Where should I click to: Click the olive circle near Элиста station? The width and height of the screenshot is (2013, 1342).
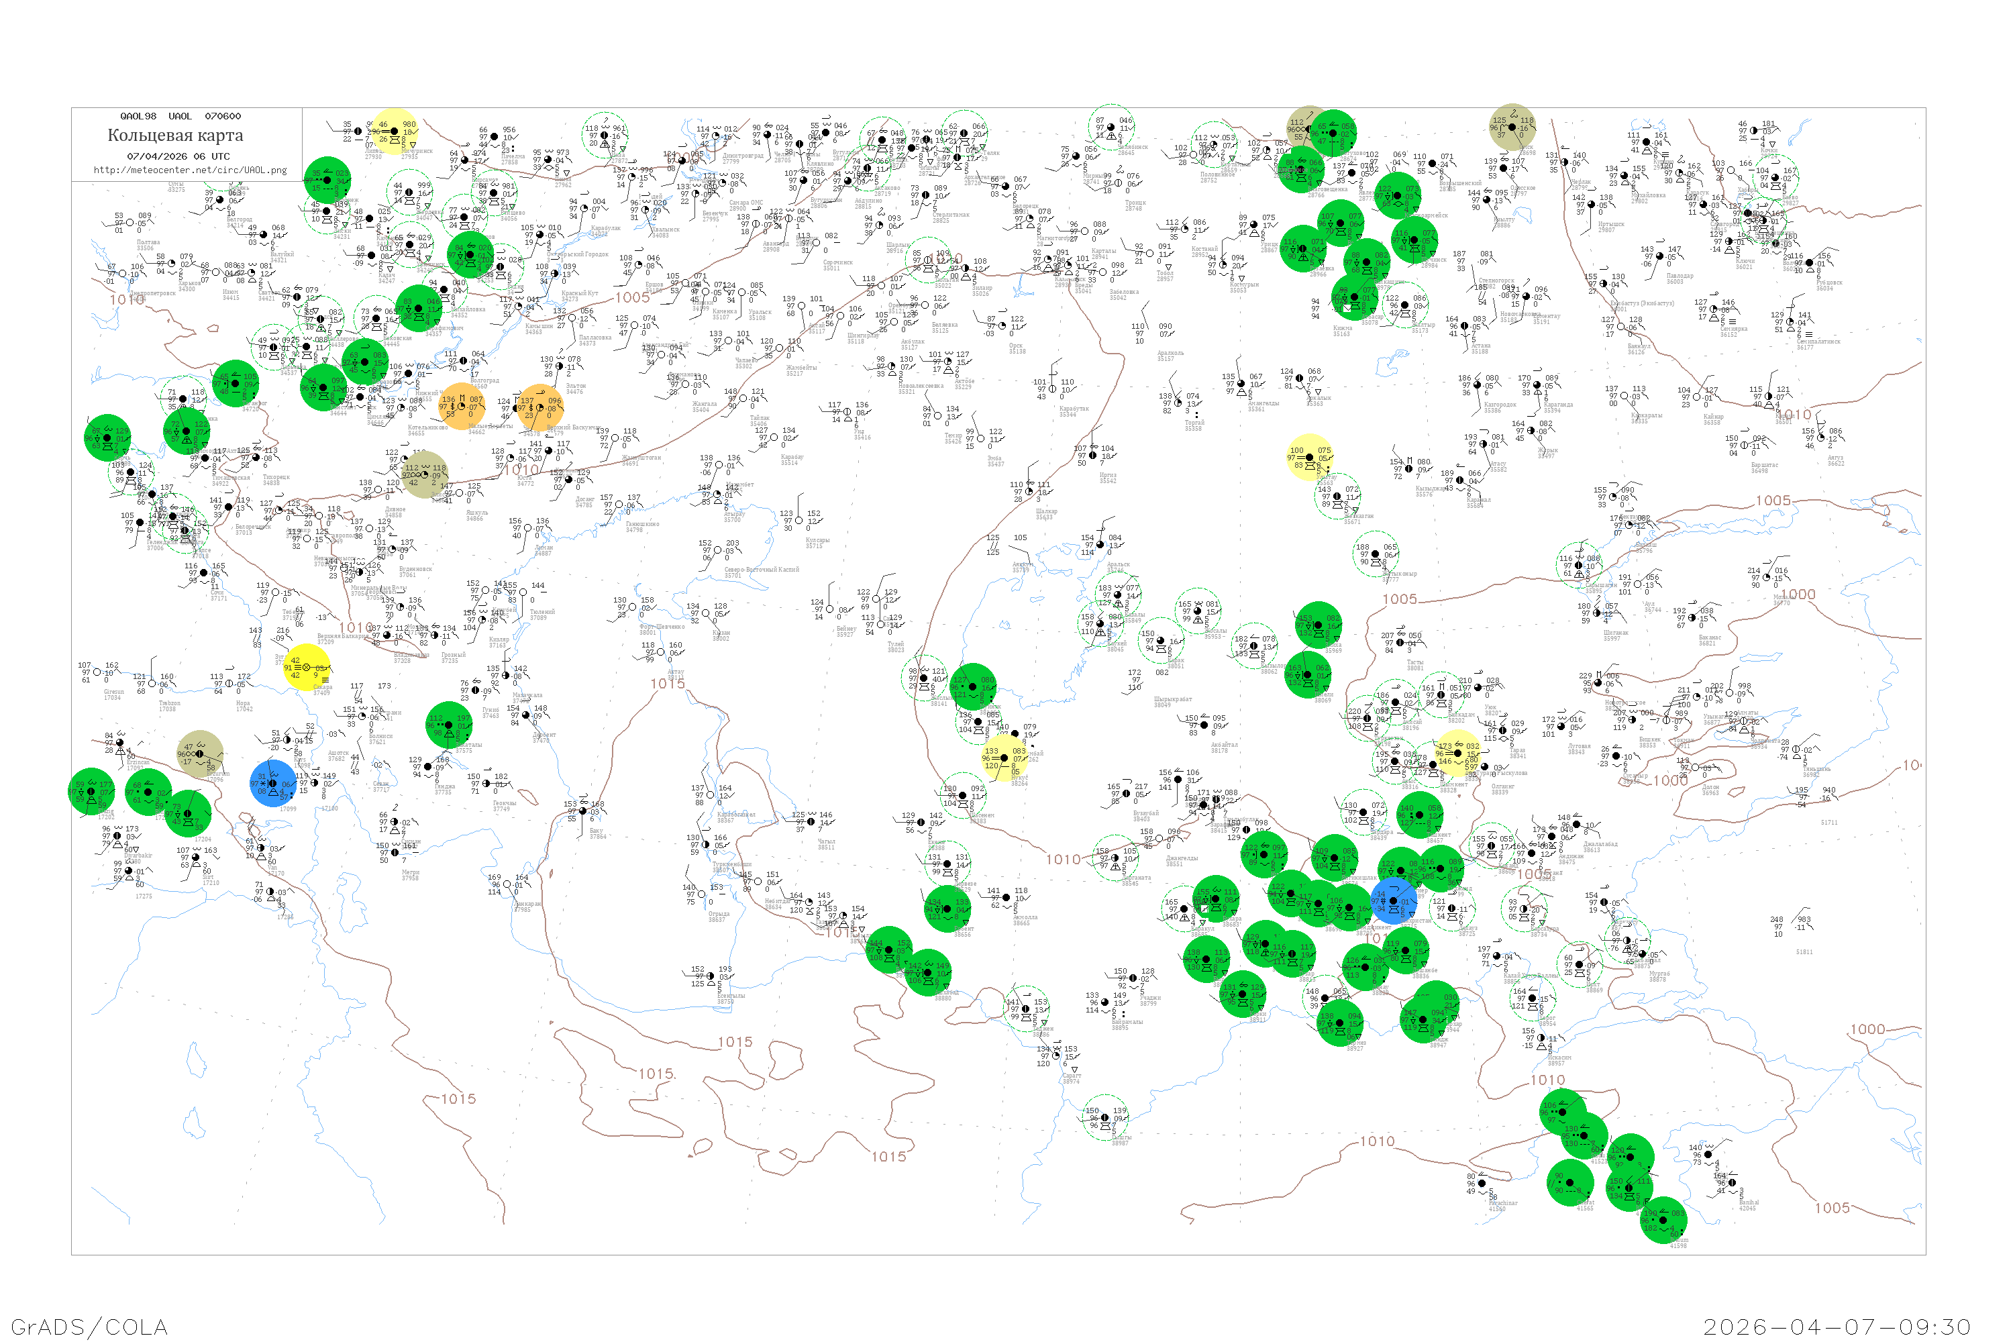coord(425,475)
